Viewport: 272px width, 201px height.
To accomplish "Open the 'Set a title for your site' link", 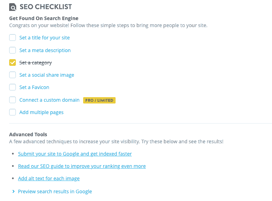I will pyautogui.click(x=44, y=38).
